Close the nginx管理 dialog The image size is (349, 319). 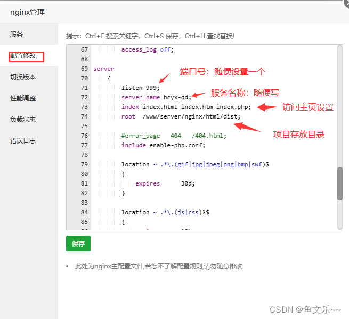pos(346,3)
